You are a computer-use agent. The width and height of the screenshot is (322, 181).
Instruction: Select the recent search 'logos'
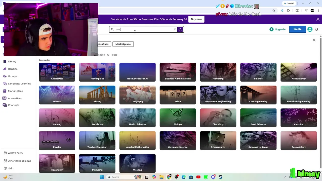click(x=114, y=55)
